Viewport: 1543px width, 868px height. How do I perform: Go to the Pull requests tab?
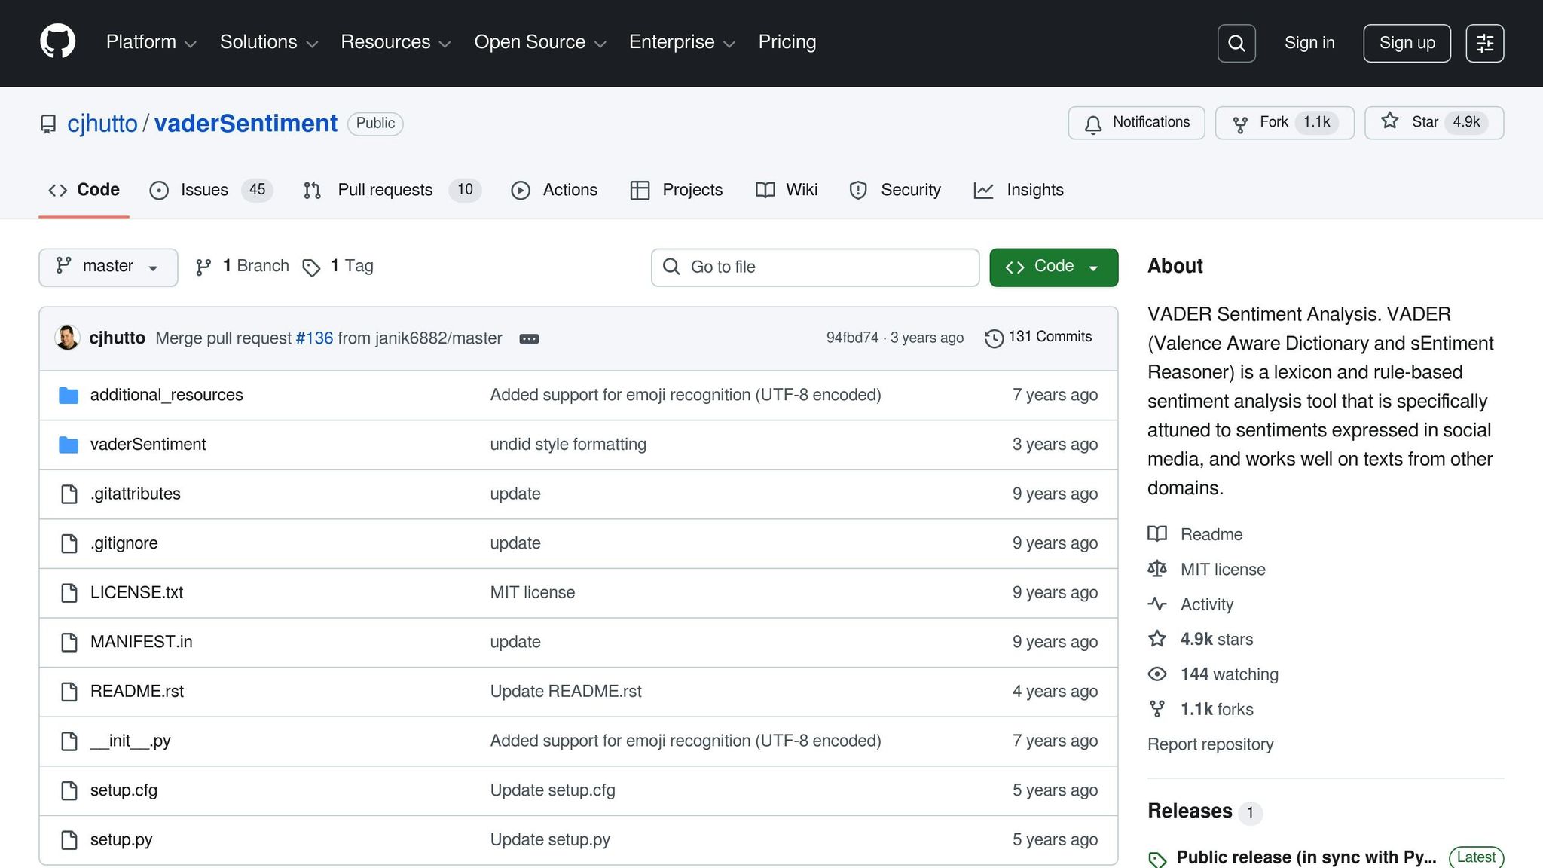click(x=384, y=191)
